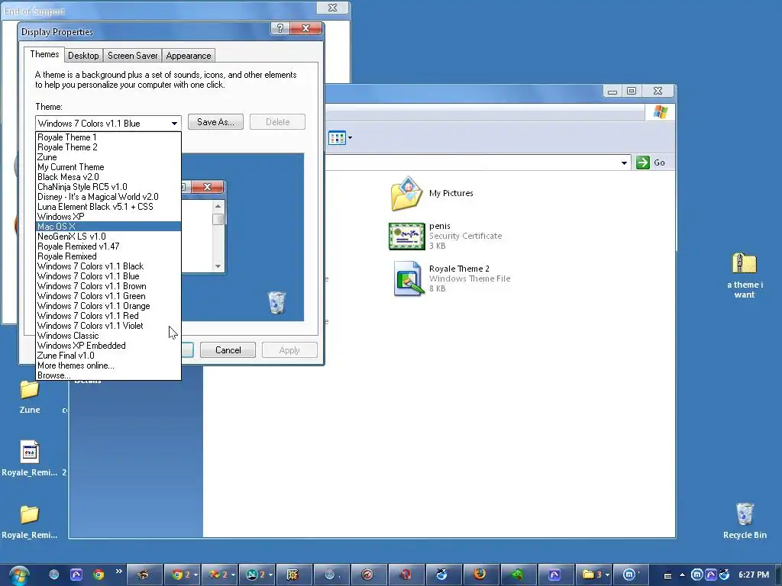Screen dimensions: 782x586
Task: Choose More themes online... option
Action: click(x=108, y=365)
